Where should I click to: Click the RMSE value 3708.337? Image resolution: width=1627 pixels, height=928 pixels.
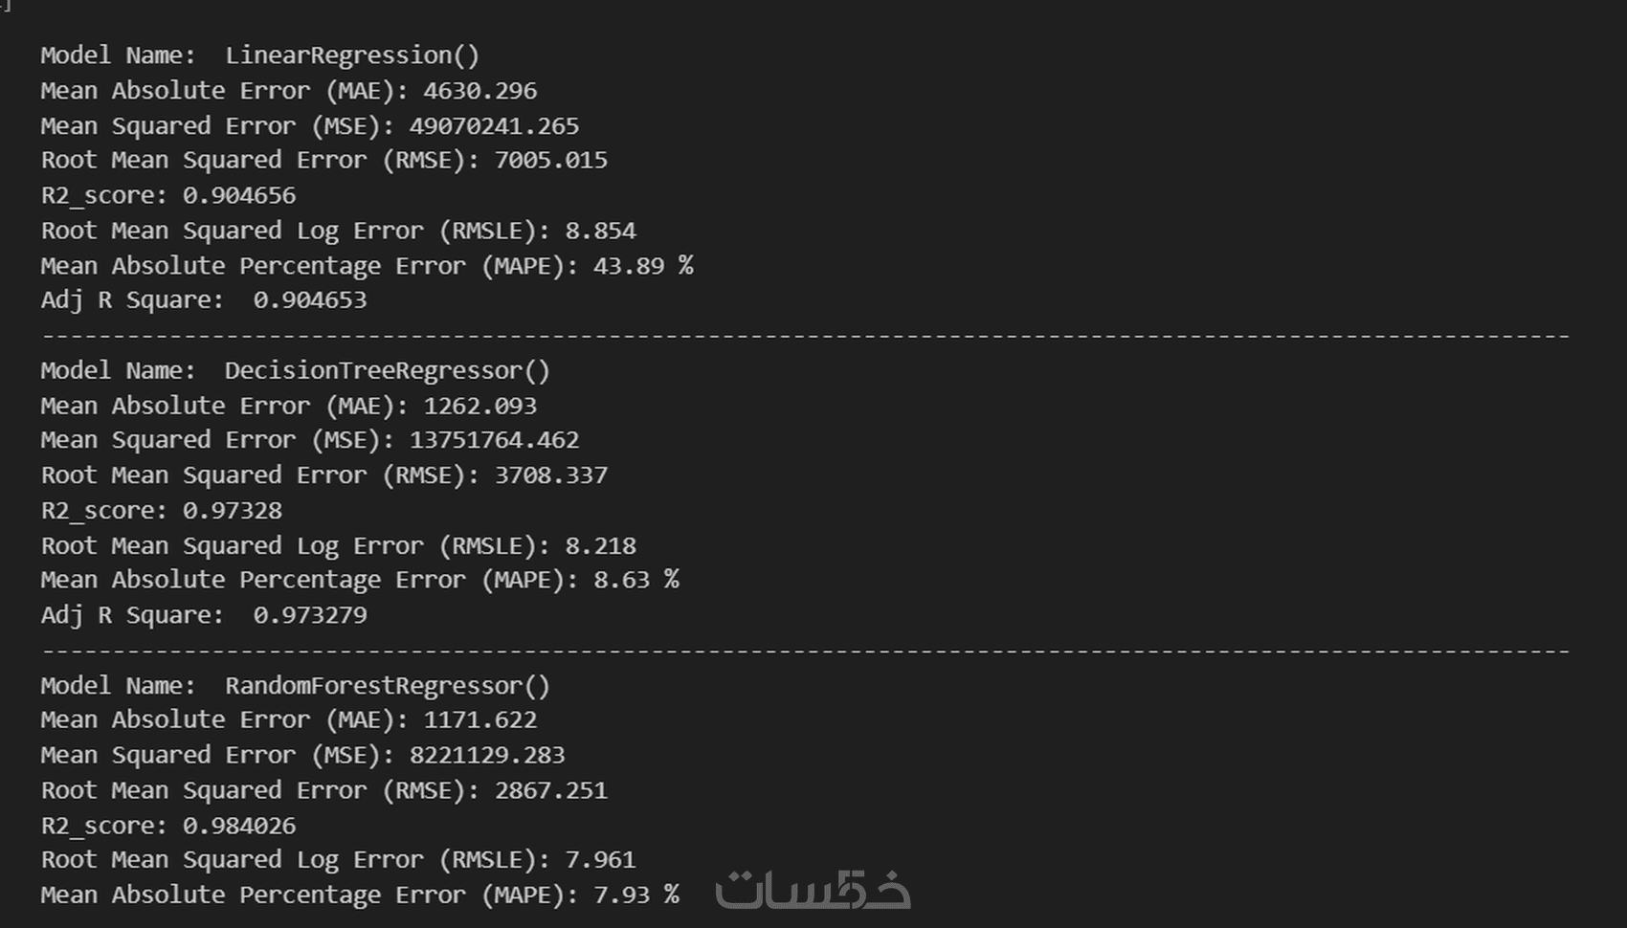(550, 475)
